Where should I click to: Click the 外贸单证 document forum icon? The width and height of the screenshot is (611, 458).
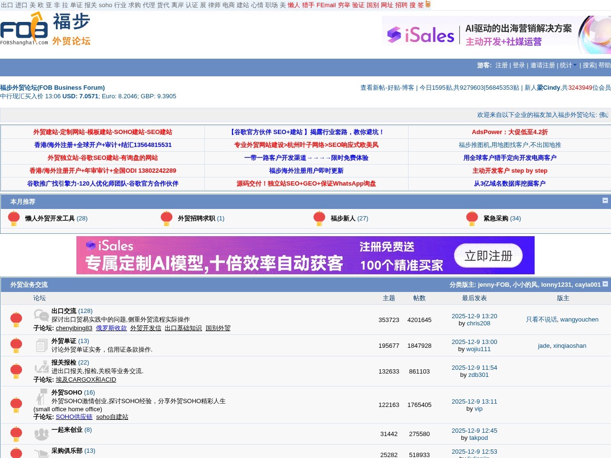tap(41, 344)
